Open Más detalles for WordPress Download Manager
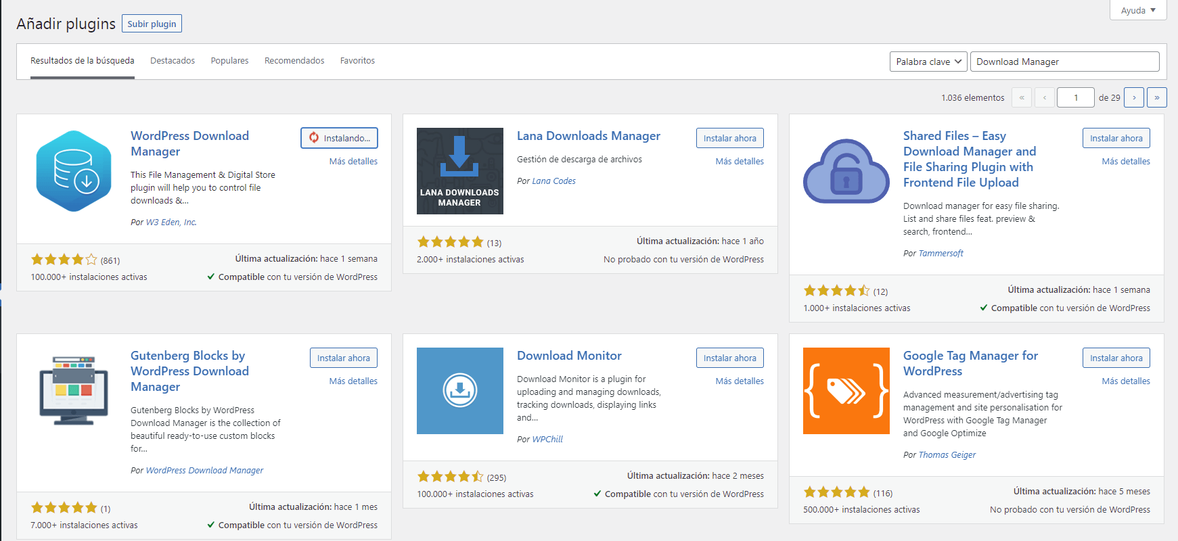1178x541 pixels. pyautogui.click(x=353, y=162)
